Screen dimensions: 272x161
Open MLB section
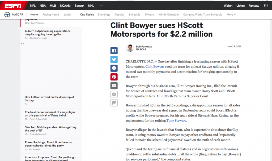click(53, 6)
